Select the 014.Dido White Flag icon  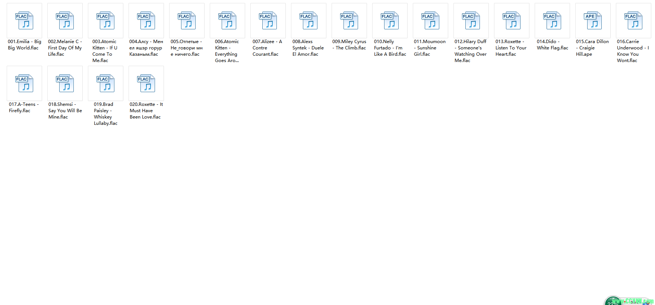pyautogui.click(x=552, y=20)
